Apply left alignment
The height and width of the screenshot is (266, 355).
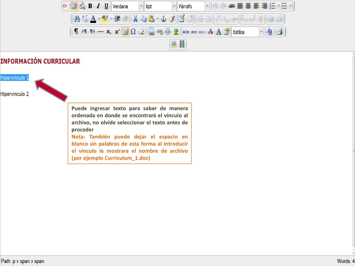256,6
